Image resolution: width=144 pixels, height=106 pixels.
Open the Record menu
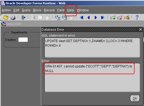click(x=49, y=10)
